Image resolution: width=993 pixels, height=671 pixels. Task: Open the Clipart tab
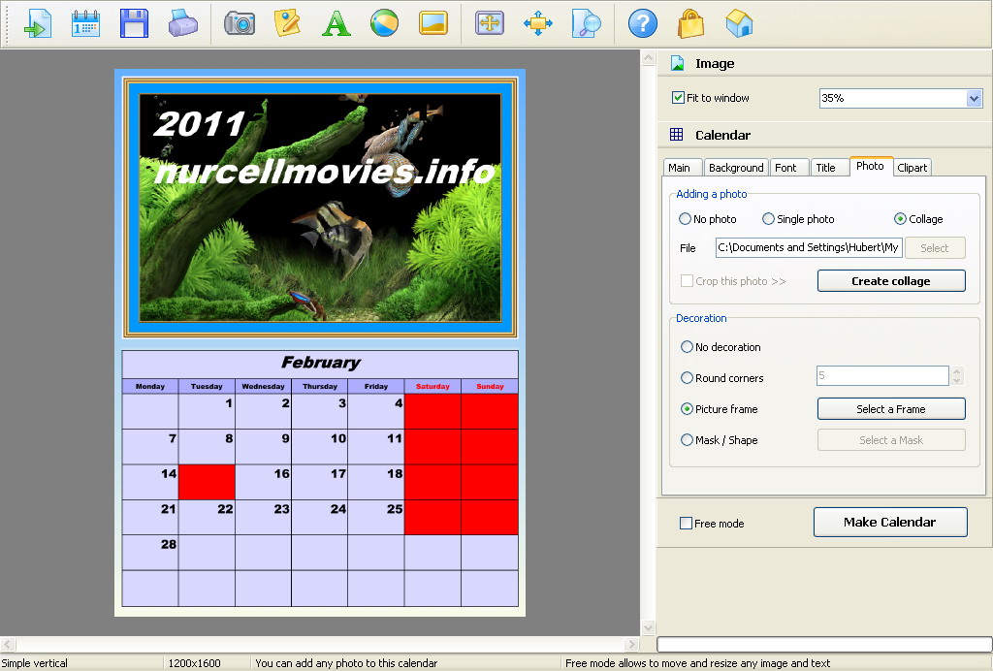912,168
